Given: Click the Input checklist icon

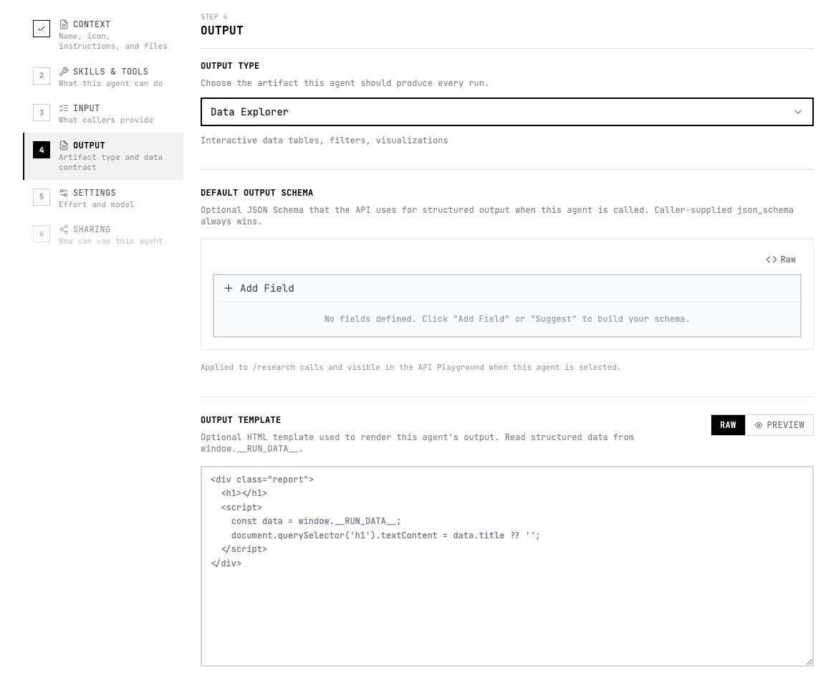Looking at the screenshot, I should tap(64, 108).
